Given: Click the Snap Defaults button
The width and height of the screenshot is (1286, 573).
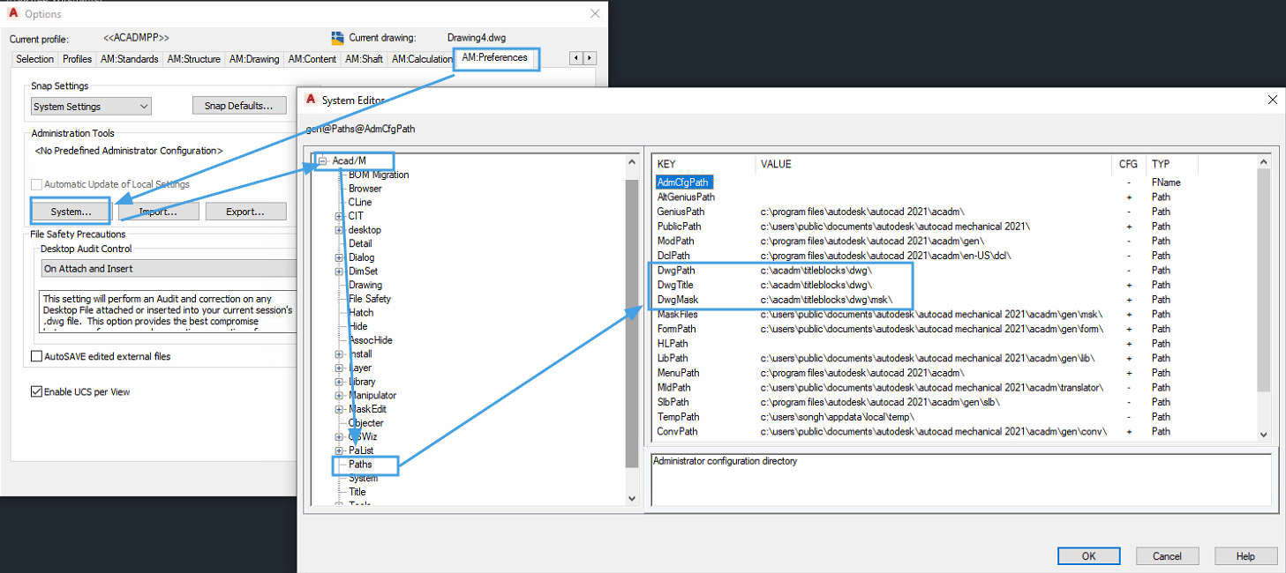Looking at the screenshot, I should [x=239, y=105].
